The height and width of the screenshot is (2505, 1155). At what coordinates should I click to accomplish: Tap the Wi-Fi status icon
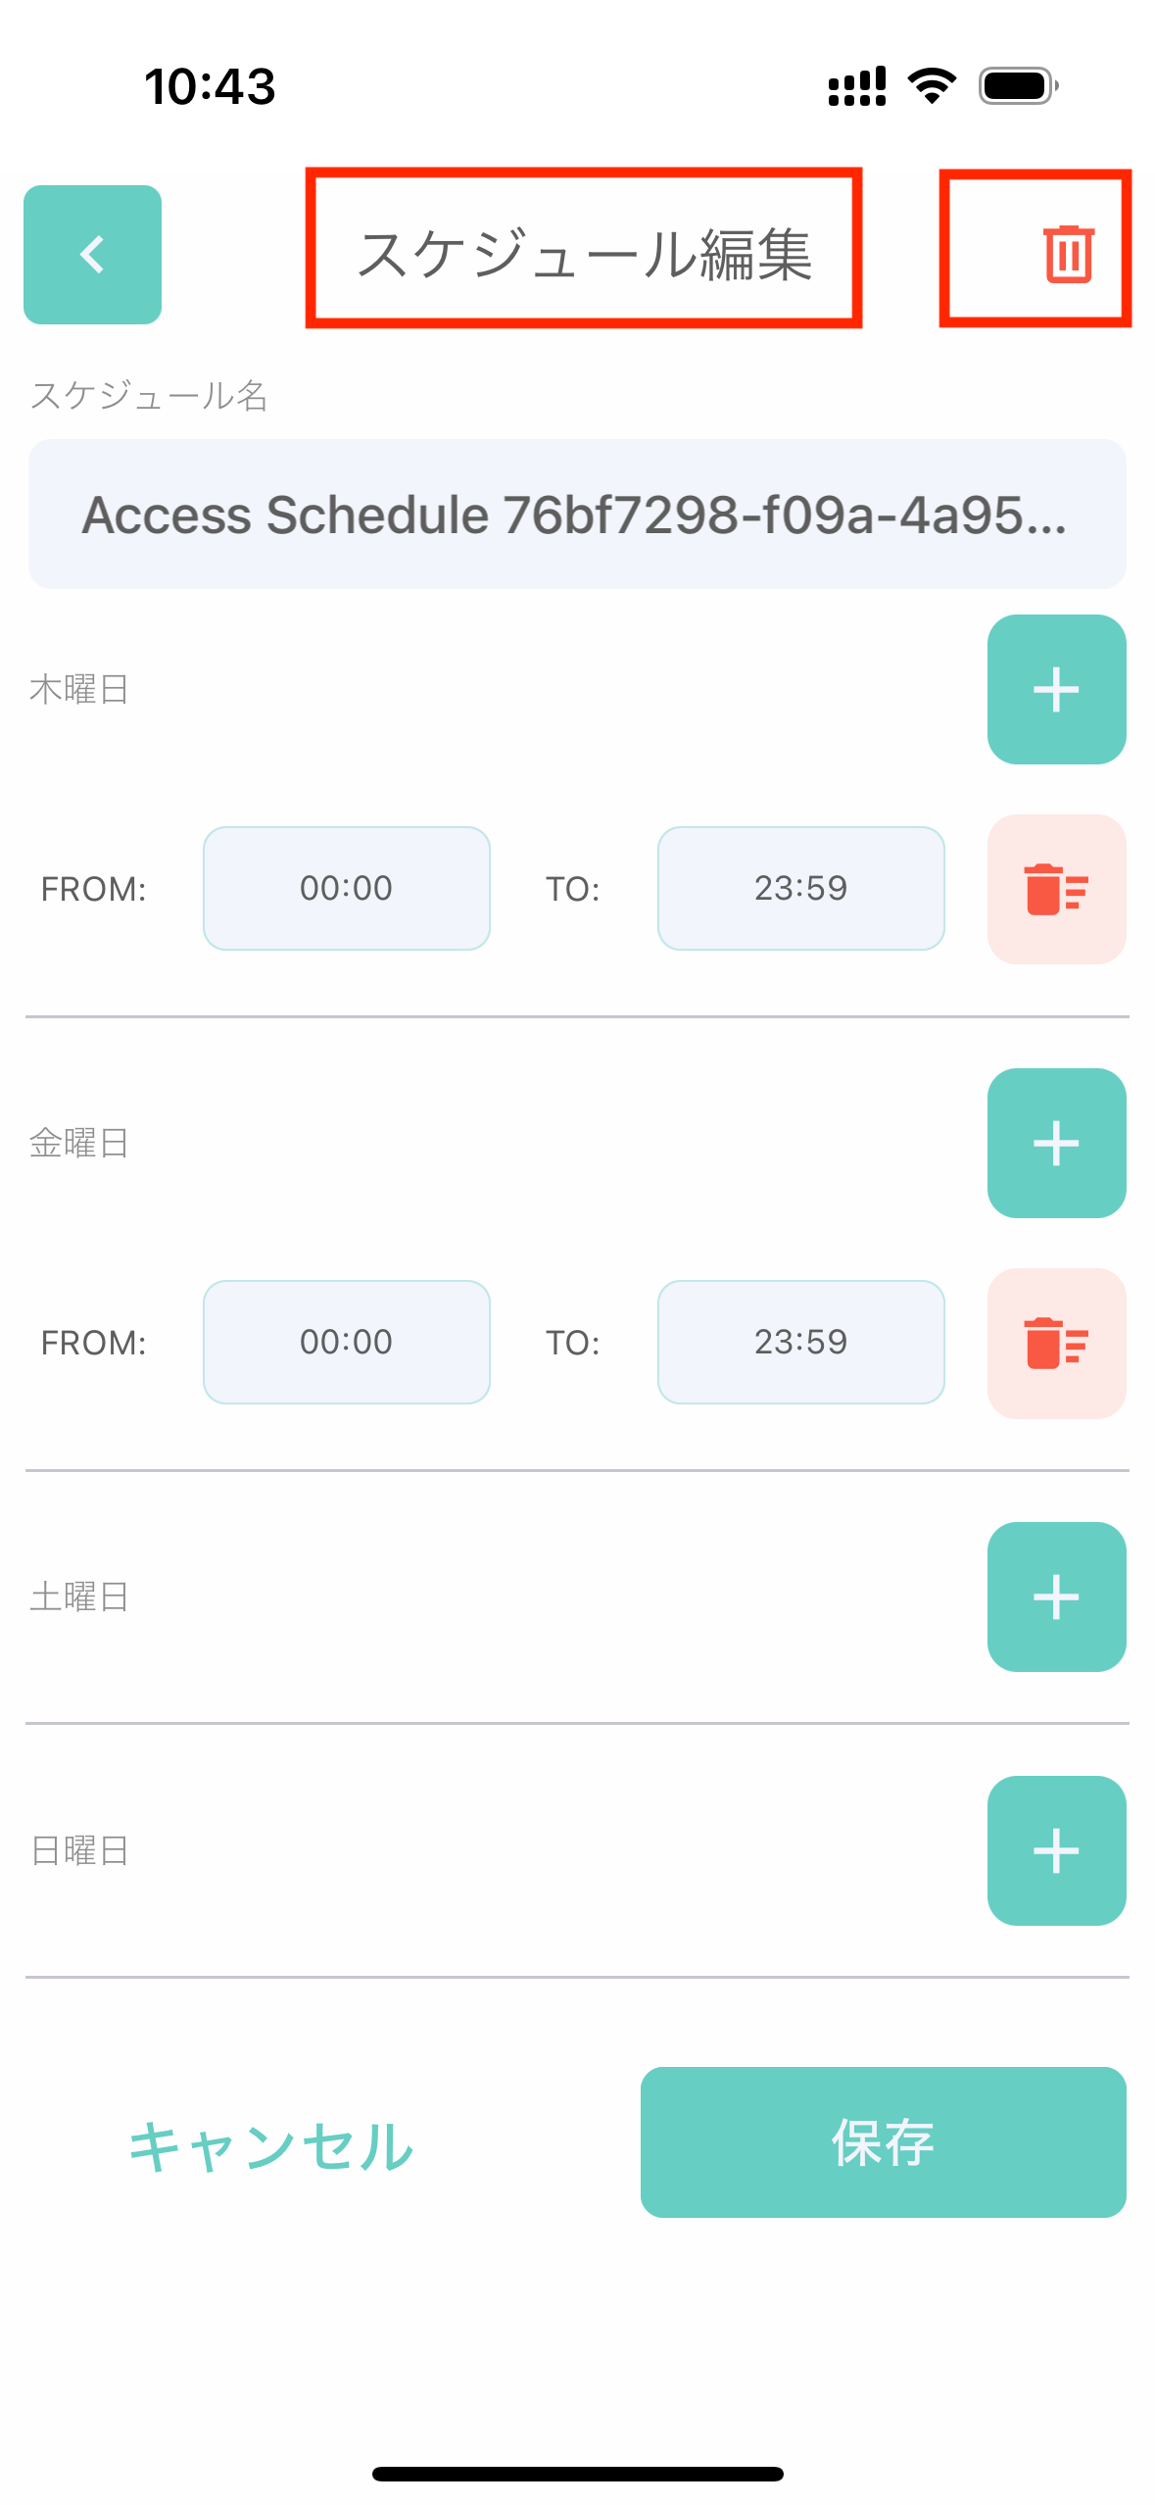[x=932, y=86]
